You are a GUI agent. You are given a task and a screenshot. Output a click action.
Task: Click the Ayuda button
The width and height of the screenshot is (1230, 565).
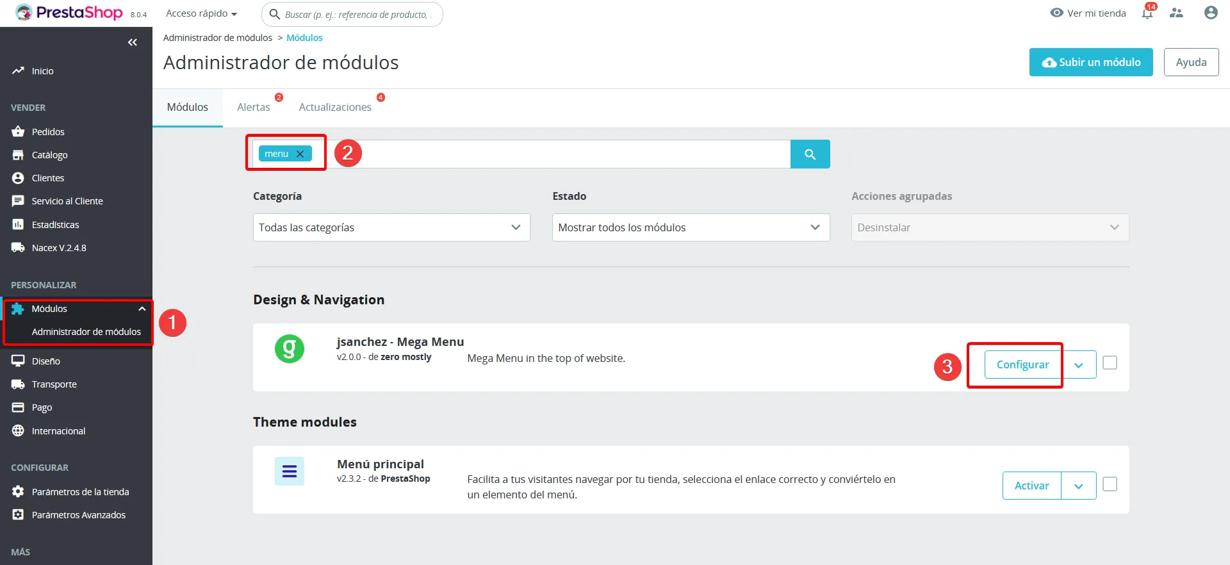pos(1191,62)
